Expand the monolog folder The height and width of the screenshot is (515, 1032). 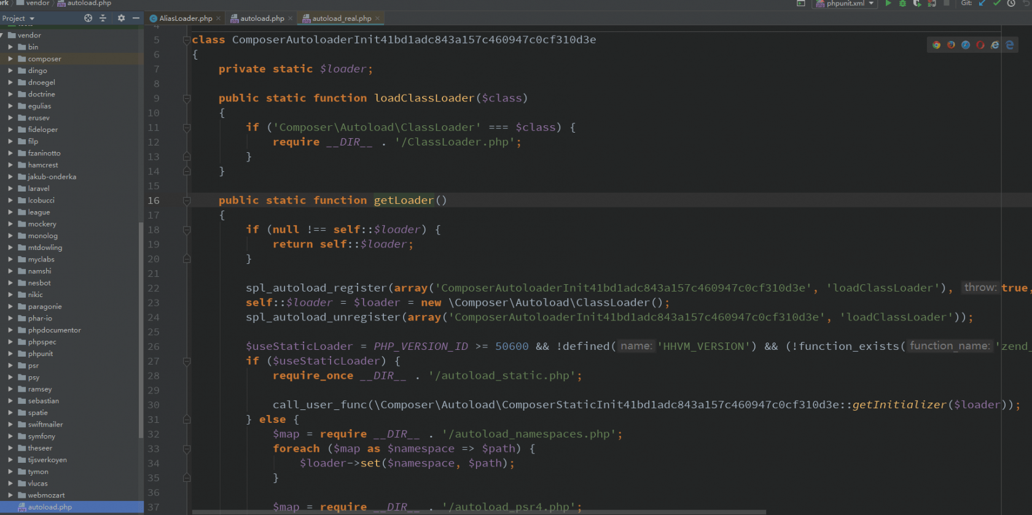[x=10, y=236]
